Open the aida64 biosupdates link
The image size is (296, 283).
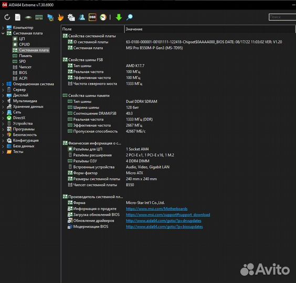click(164, 226)
